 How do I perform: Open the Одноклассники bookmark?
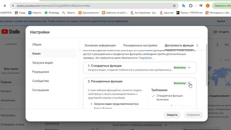[89, 13]
